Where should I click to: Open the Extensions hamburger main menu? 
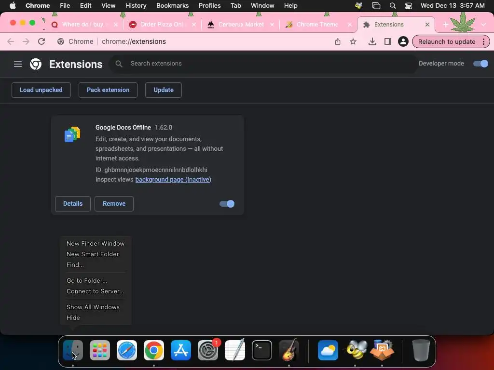[18, 64]
